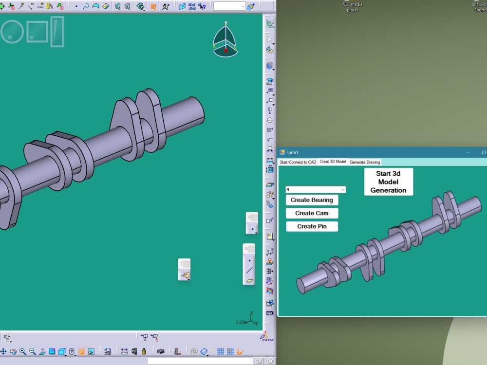Click the Zoom Out magnifier icon
The height and width of the screenshot is (365, 487).
coord(33,351)
